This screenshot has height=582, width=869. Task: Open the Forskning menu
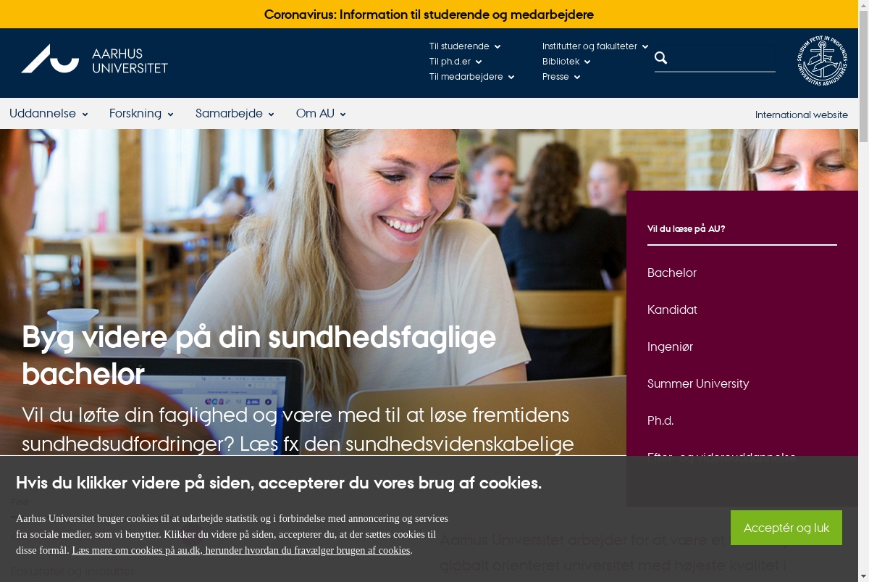click(x=141, y=114)
